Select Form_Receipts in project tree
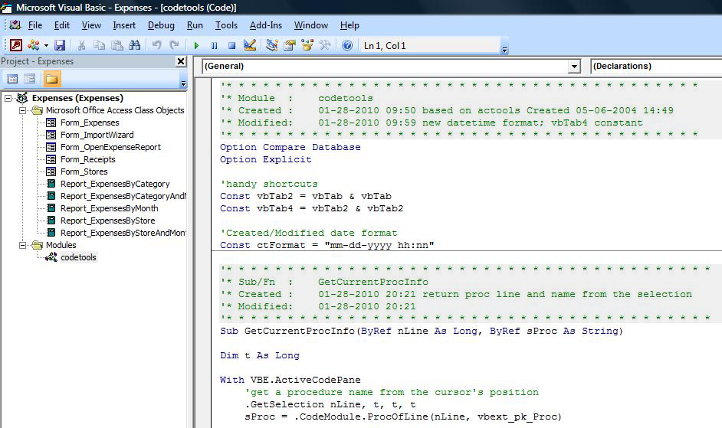The height and width of the screenshot is (428, 722). 88,159
